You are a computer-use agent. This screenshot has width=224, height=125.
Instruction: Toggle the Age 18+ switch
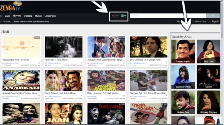(x=123, y=16)
